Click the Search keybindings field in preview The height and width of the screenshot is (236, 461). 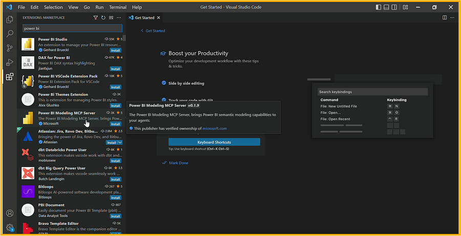[372, 92]
